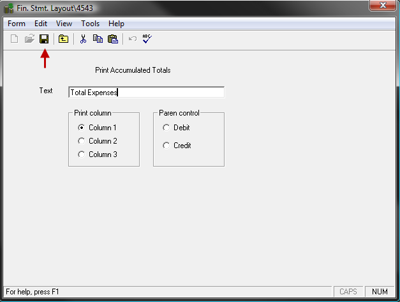400x302 pixels.
Task: Click the Save floppy disk icon
Action: 44,39
